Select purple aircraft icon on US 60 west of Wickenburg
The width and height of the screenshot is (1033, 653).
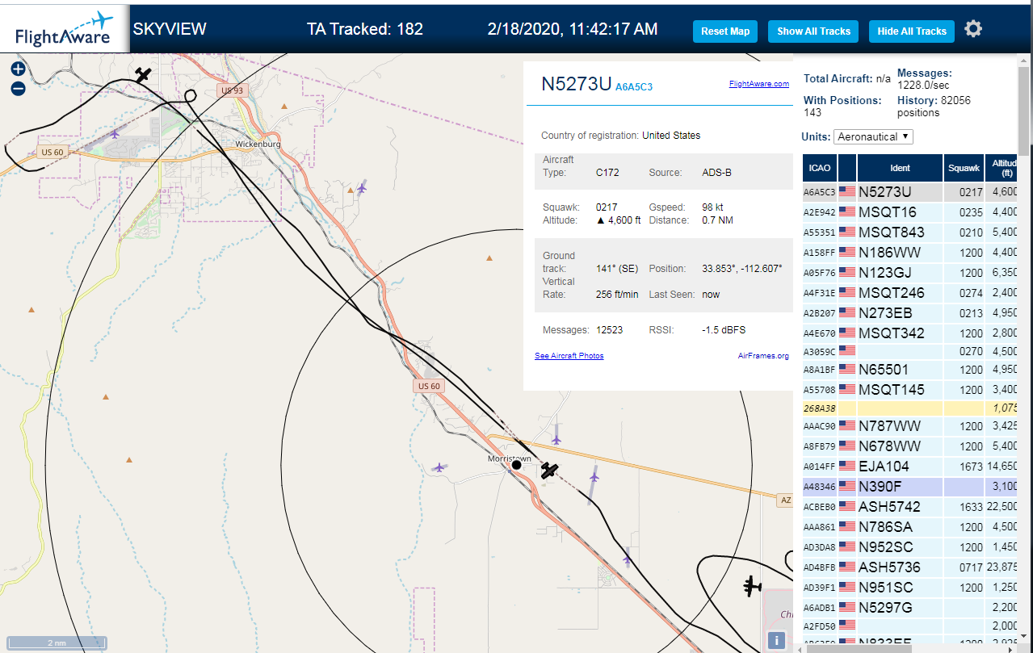click(115, 133)
